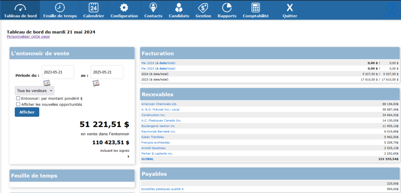The width and height of the screenshot is (401, 193).
Task: Open the Candidats icon
Action: [x=179, y=8]
